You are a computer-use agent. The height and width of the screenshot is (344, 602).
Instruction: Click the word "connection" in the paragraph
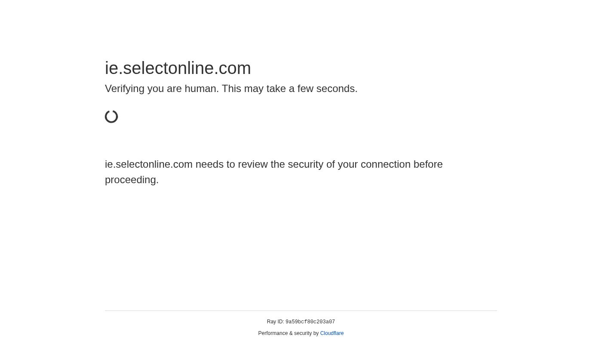click(385, 164)
